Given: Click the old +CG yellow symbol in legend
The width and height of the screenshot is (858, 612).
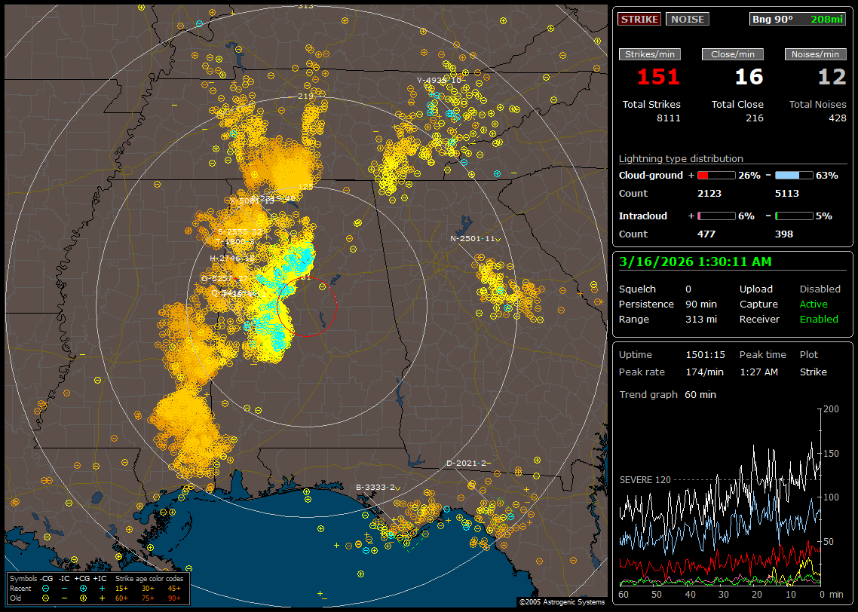Looking at the screenshot, I should click(x=83, y=598).
